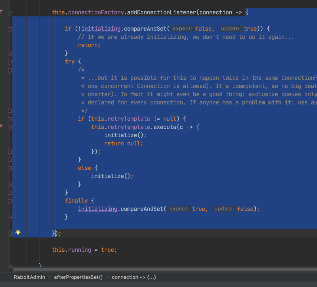Click the comment line starting 'chatter). In fact'

point(199,94)
